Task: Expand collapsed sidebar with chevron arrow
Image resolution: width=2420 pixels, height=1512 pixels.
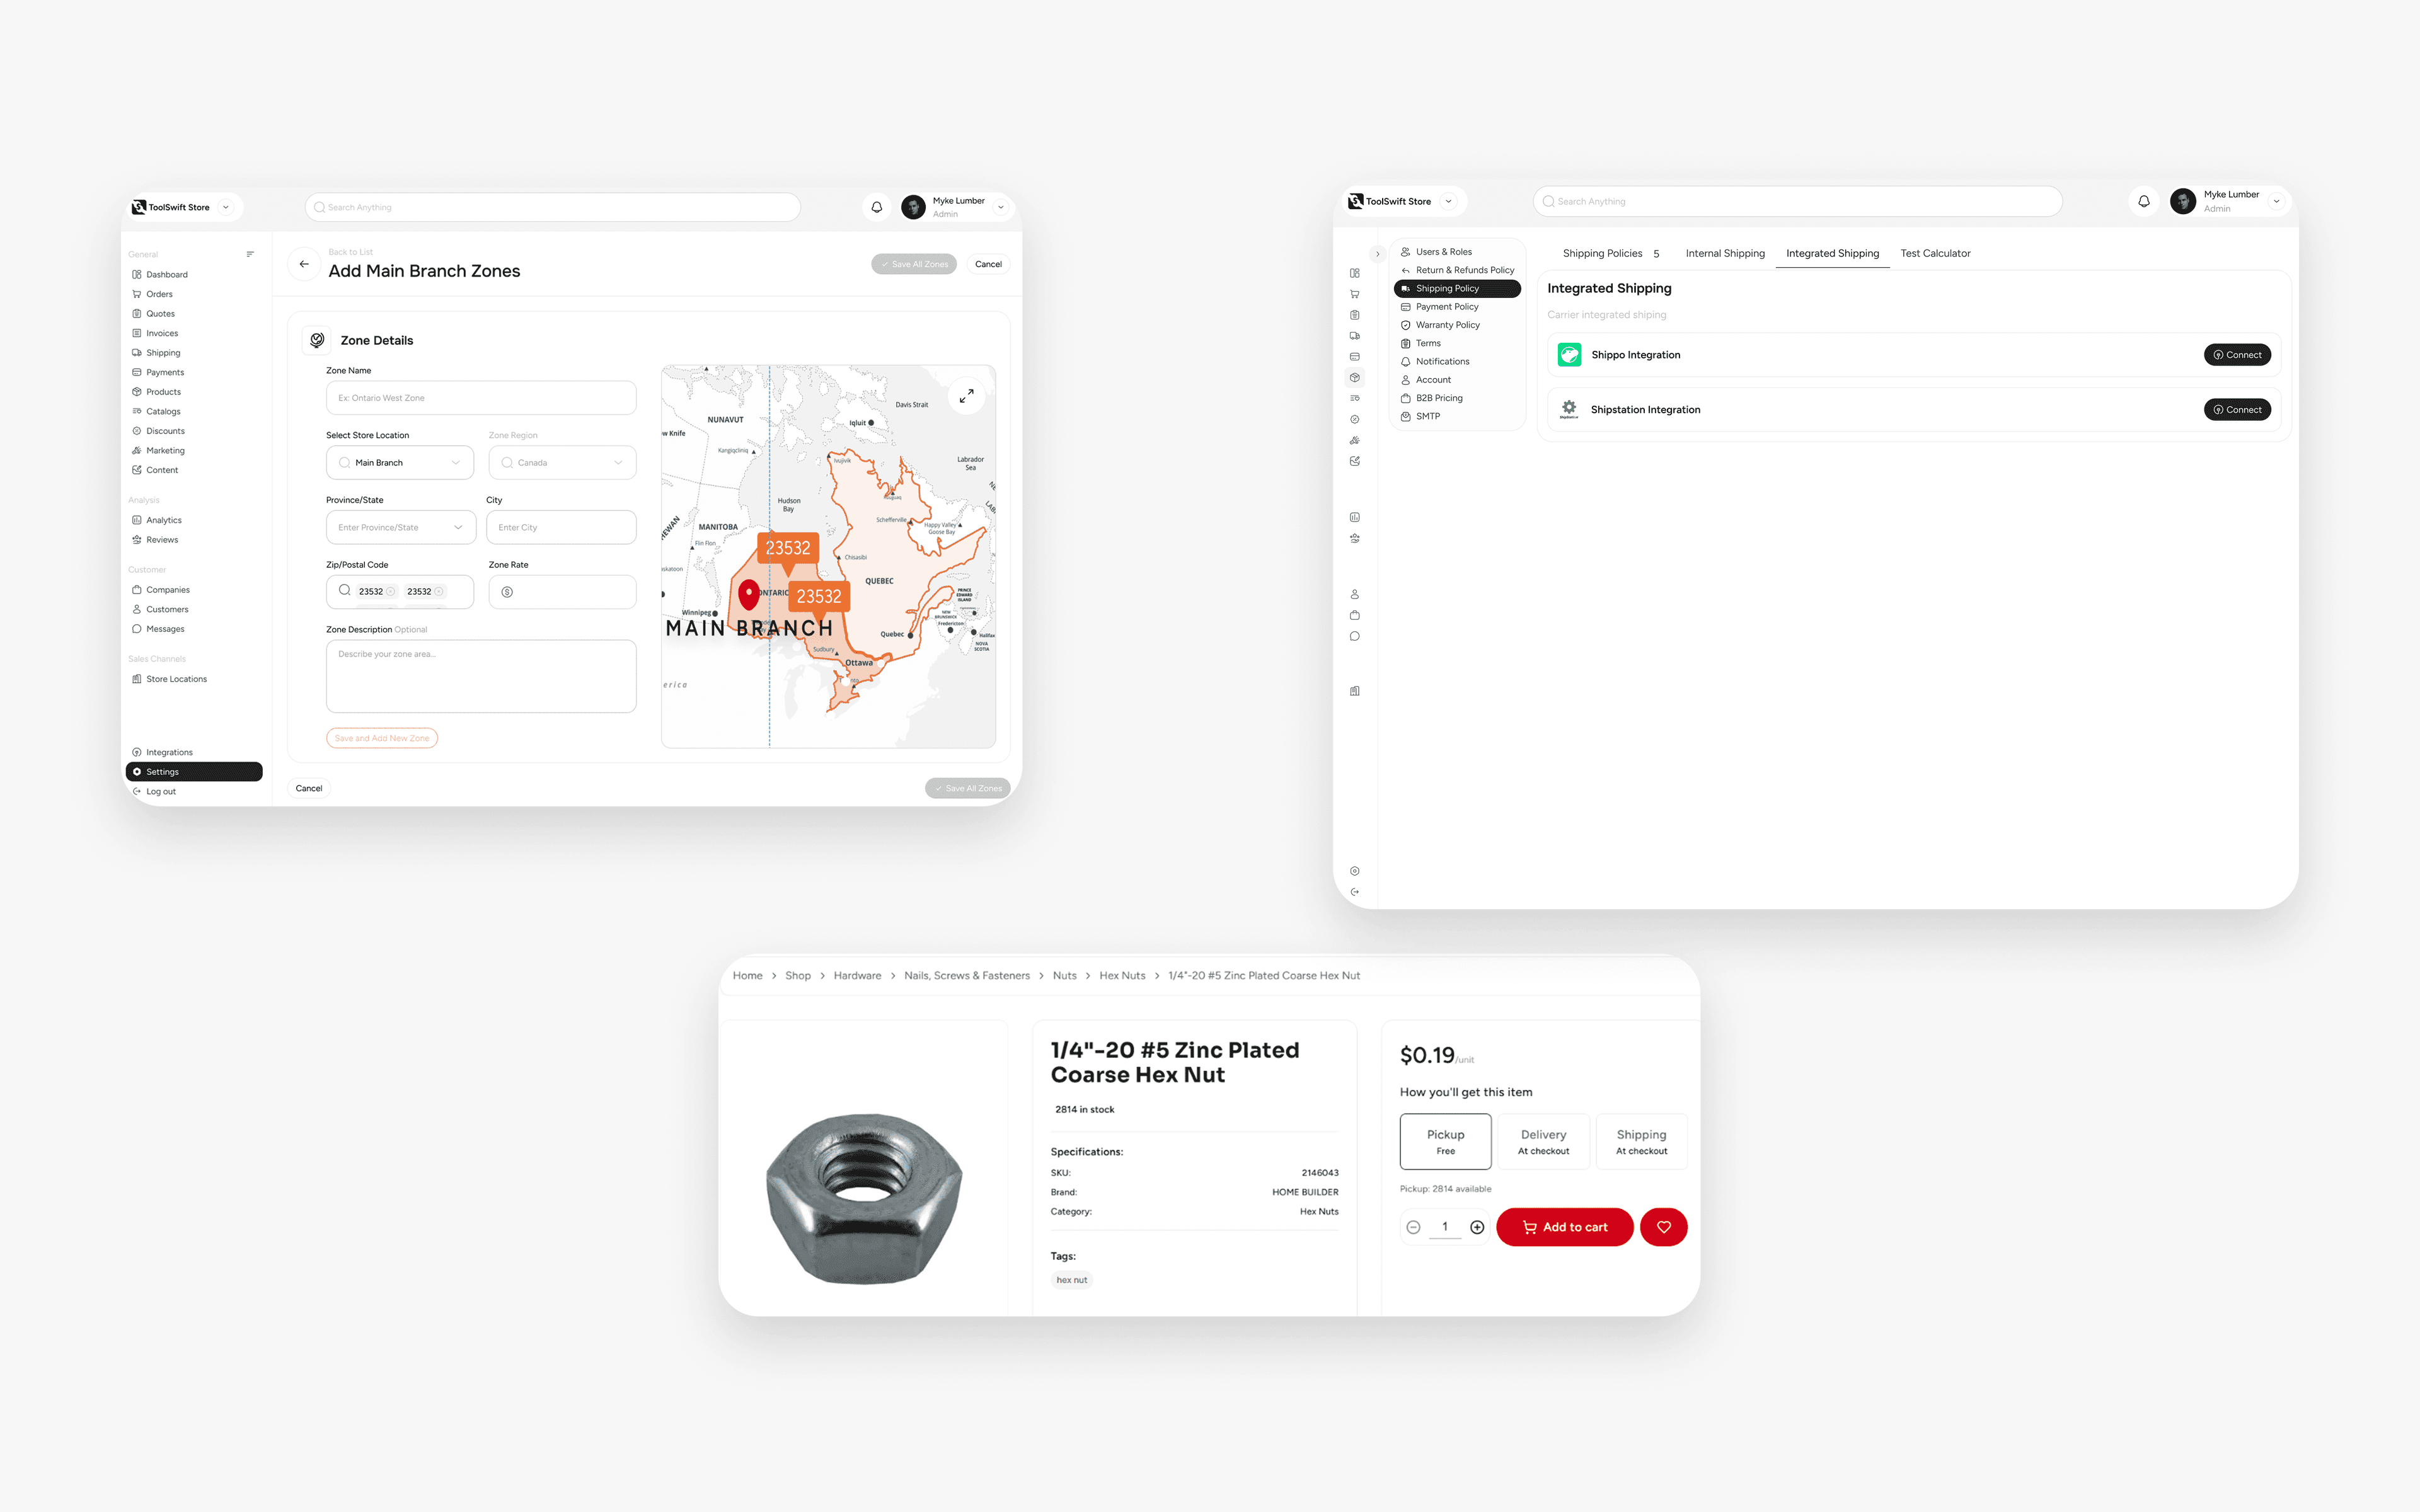Action: 1377,254
